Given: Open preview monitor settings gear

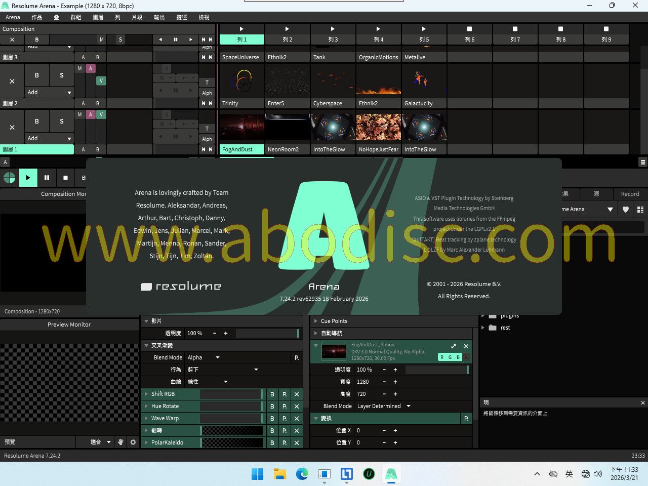Looking at the screenshot, I should (133, 442).
